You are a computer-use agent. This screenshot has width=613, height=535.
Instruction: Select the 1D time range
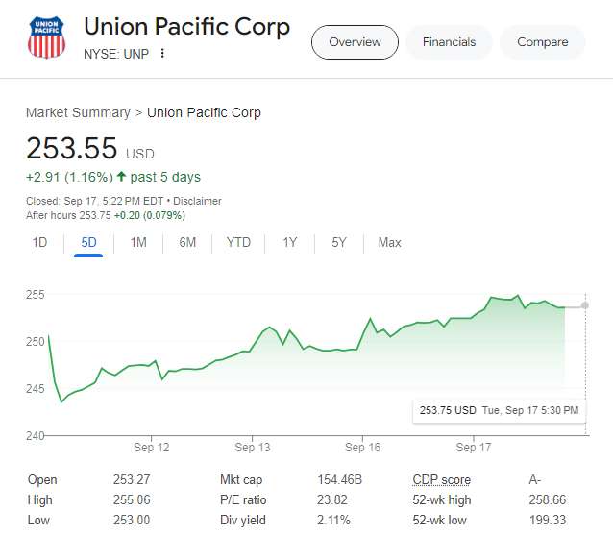[x=39, y=243]
